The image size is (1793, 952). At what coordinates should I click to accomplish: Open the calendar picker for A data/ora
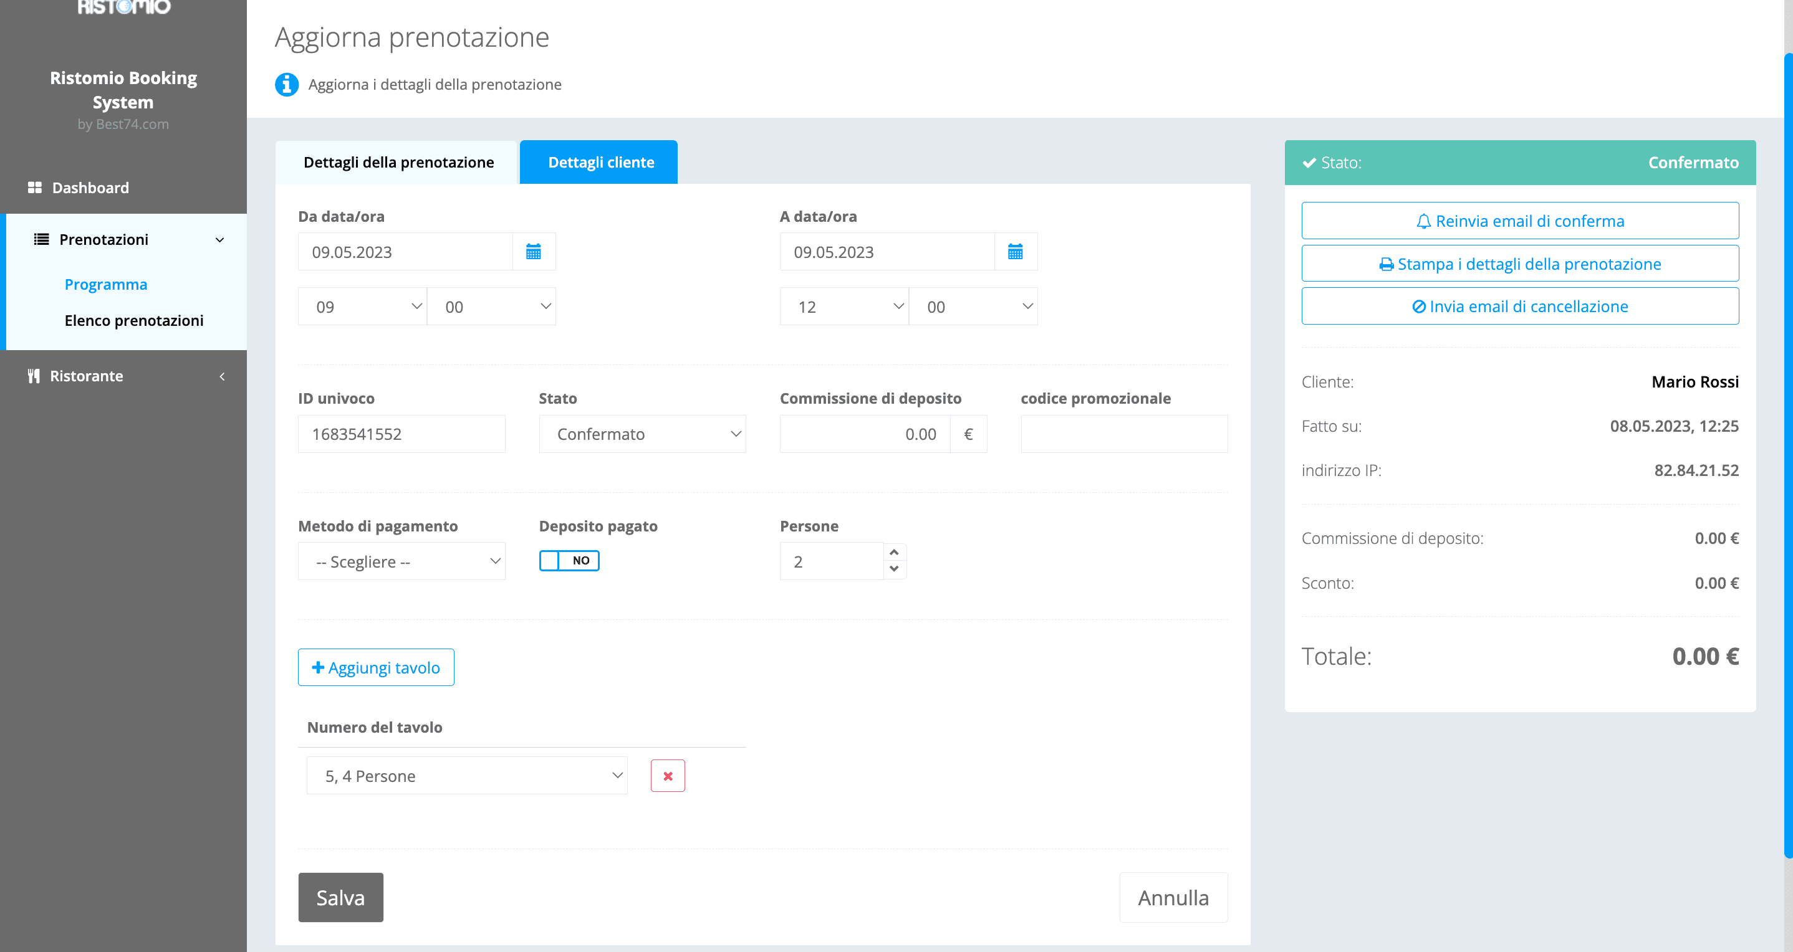(1016, 251)
